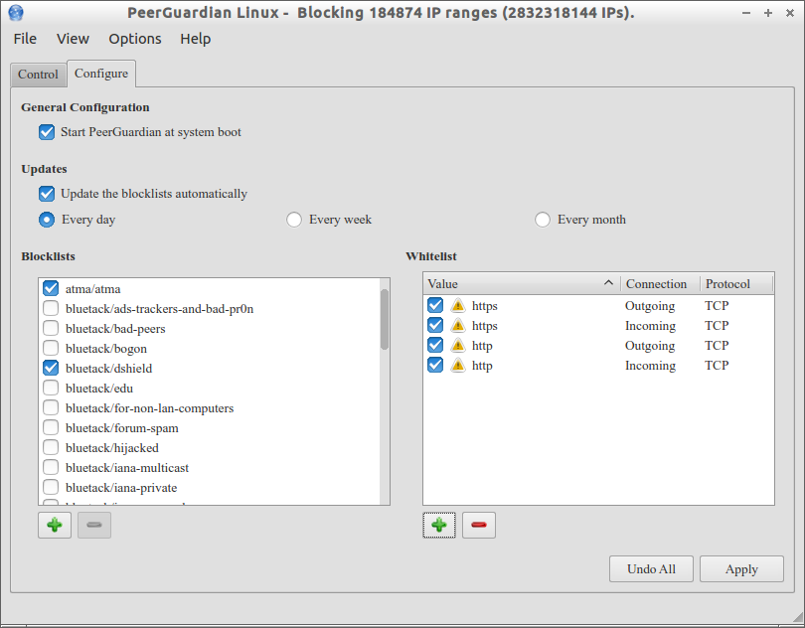
Task: Click the PeerGuardian globe icon in title bar
Action: pyautogui.click(x=16, y=12)
